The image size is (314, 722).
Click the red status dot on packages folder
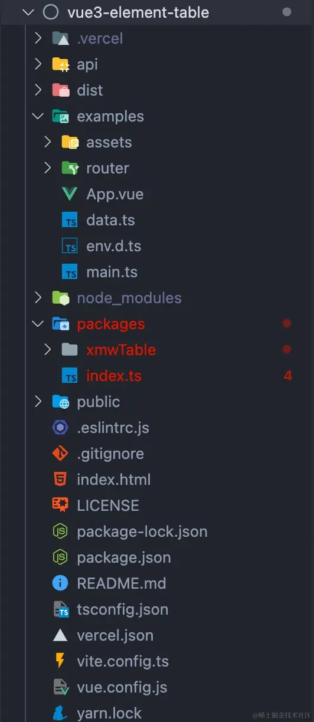[x=287, y=323]
